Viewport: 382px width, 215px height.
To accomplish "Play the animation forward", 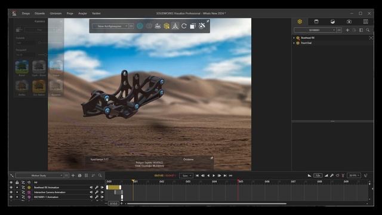I will [214, 176].
